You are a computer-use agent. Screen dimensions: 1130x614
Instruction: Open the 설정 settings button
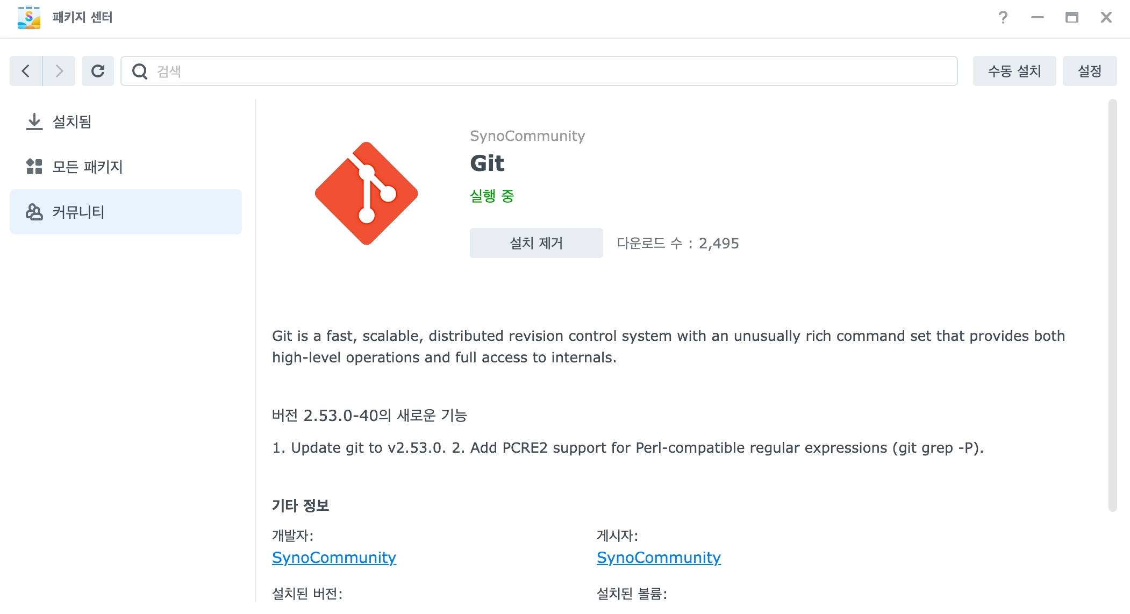(1090, 71)
